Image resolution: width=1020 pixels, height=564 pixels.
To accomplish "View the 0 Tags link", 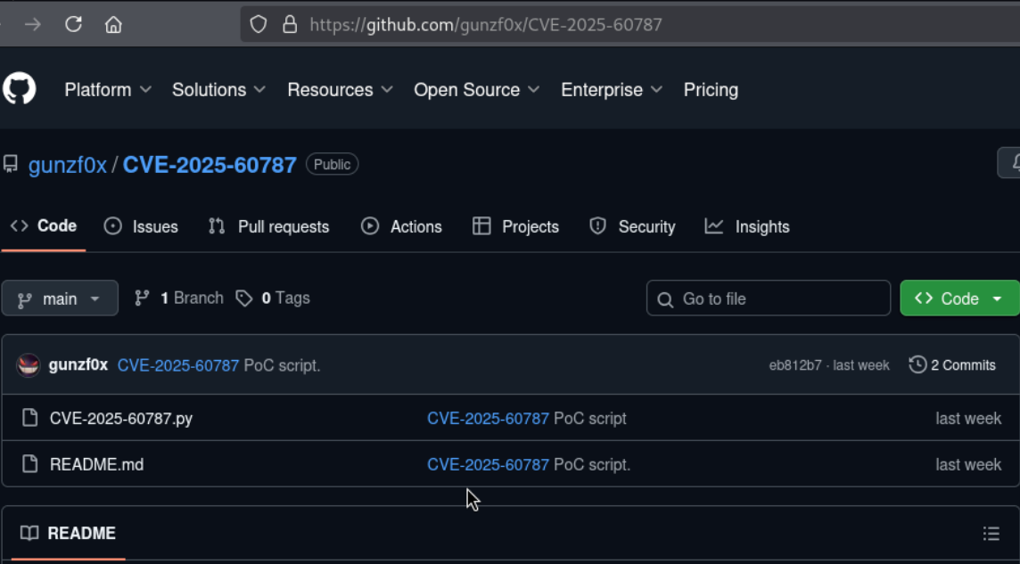I will [x=273, y=298].
